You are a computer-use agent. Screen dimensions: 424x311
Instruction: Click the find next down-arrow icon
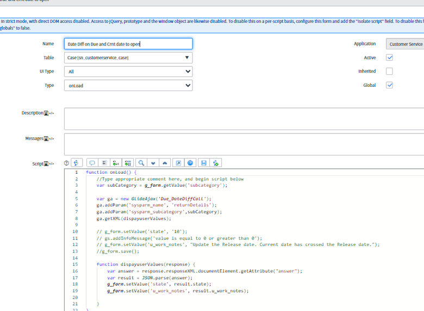153,163
